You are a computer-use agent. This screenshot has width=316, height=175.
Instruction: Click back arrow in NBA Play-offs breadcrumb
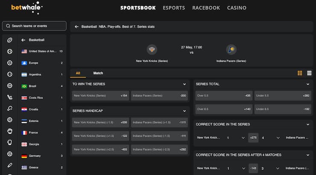pyautogui.click(x=76, y=26)
